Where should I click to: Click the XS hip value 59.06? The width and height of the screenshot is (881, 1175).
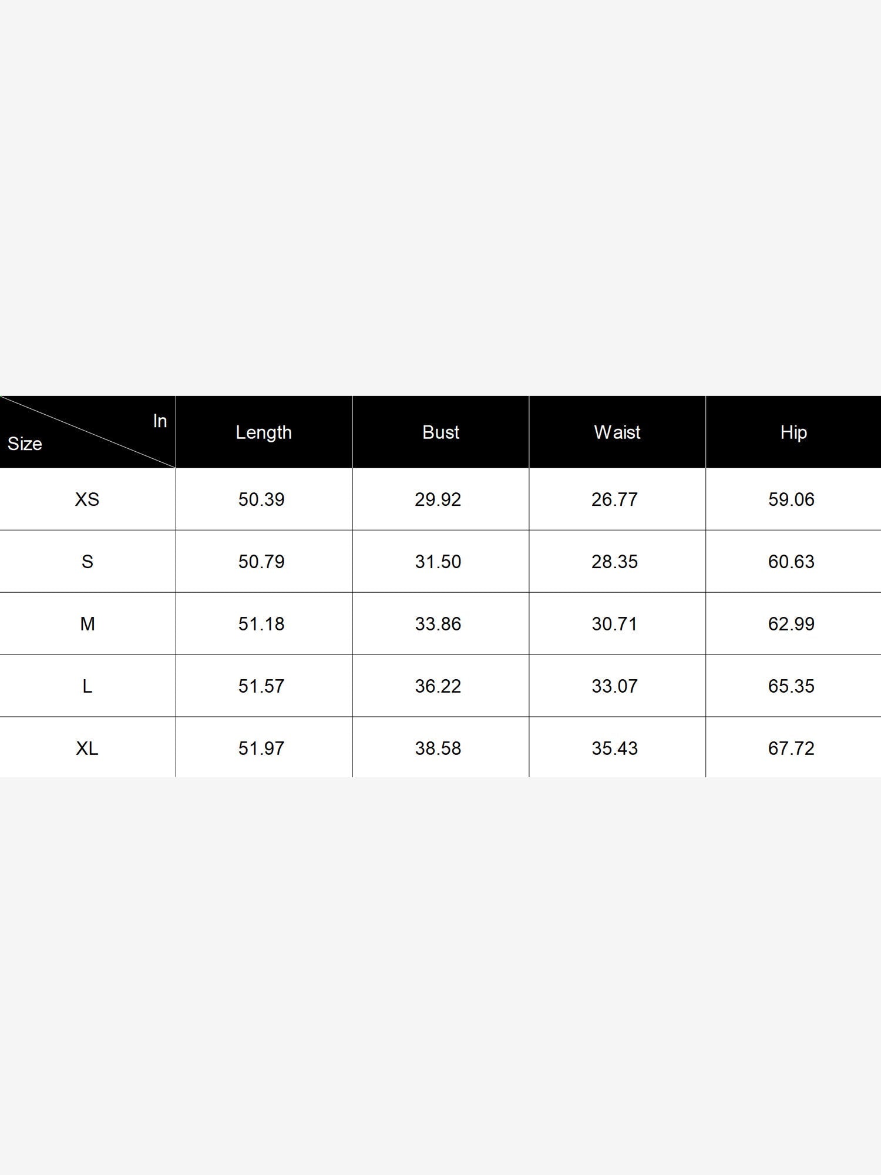click(791, 499)
